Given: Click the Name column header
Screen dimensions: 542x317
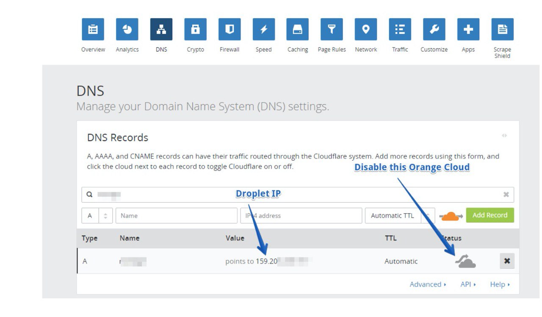Looking at the screenshot, I should 130,238.
